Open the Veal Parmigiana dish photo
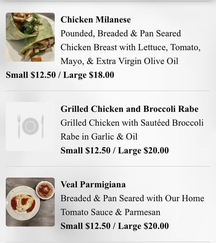216x243 pixels. (30, 202)
